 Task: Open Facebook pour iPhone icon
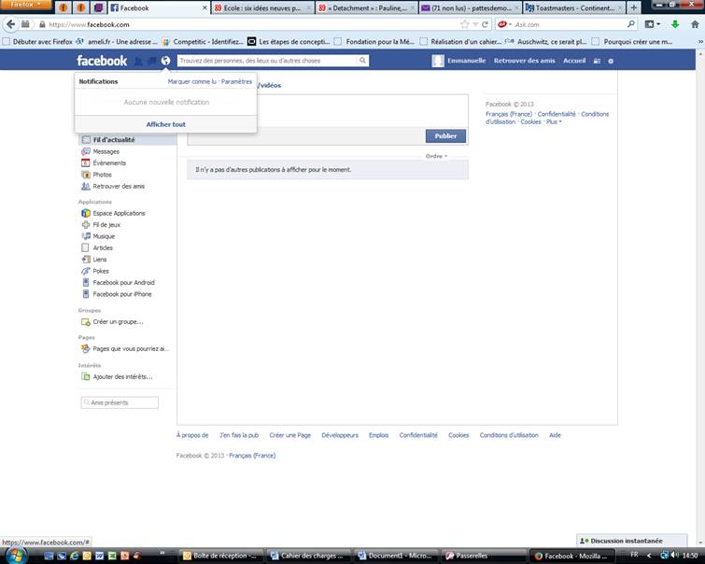(85, 294)
